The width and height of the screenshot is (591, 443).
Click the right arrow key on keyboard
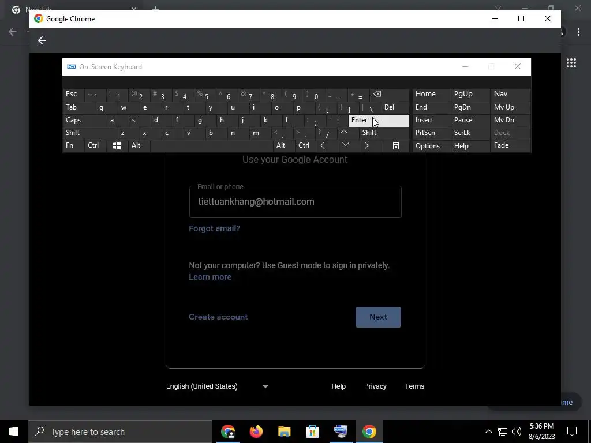point(366,146)
